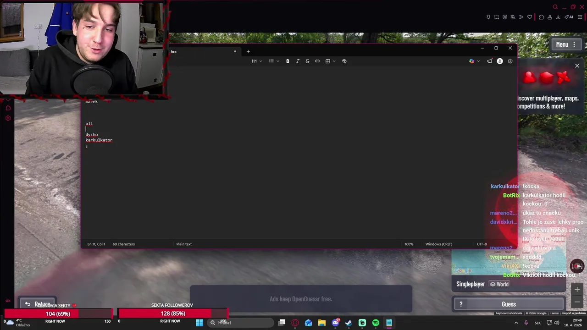This screenshot has height=330, width=587.
Task: Clear formatting in Notepad toolbar
Action: point(344,61)
